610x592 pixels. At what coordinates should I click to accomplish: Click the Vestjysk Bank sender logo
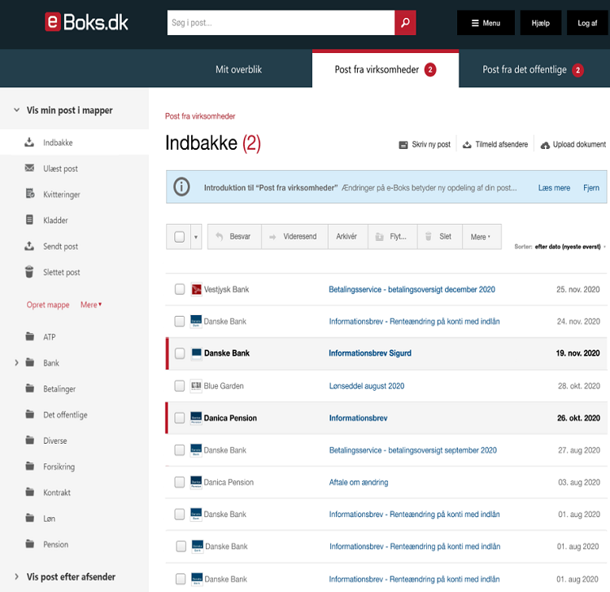(196, 289)
